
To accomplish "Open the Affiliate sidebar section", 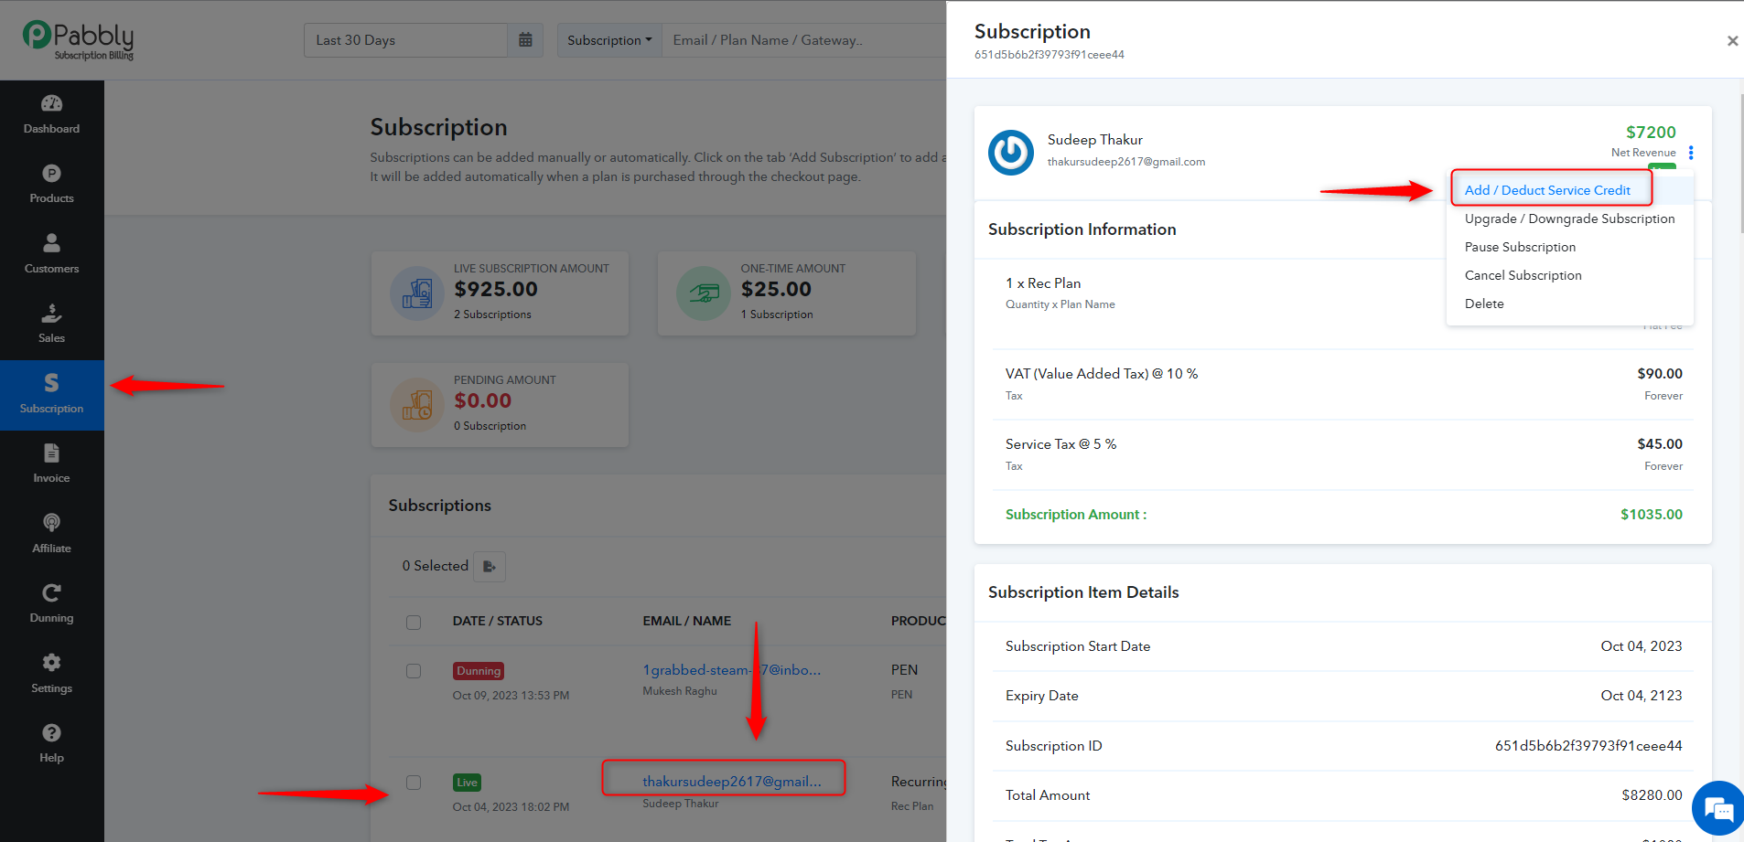I will pyautogui.click(x=51, y=534).
